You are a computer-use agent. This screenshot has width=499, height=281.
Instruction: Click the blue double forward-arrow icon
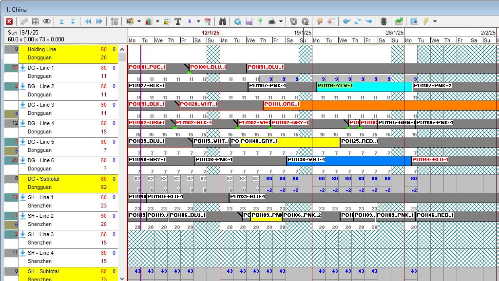pyautogui.click(x=369, y=21)
